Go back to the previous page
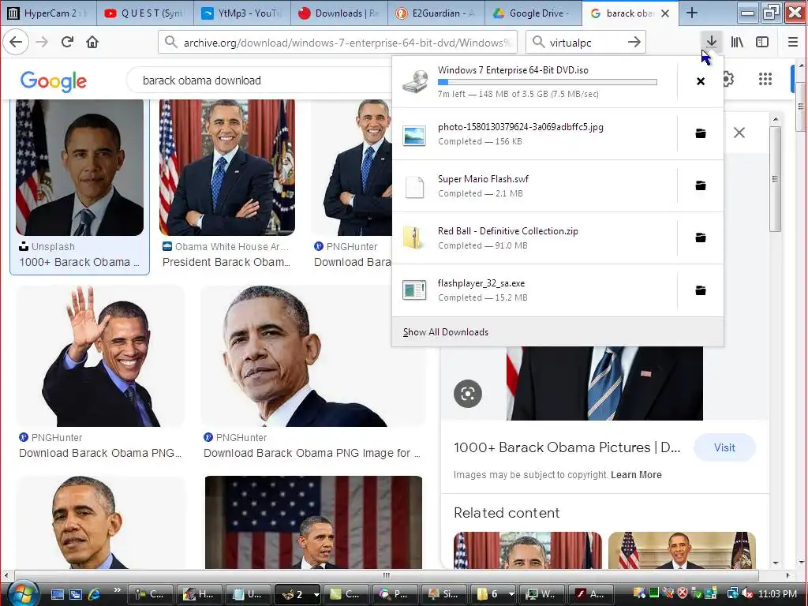 tap(16, 42)
